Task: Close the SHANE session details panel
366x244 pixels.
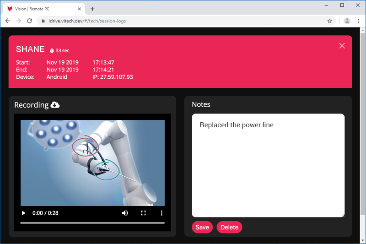Action: tap(342, 46)
